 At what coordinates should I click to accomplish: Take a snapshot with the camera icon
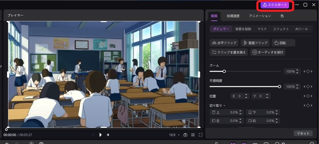point(185,135)
